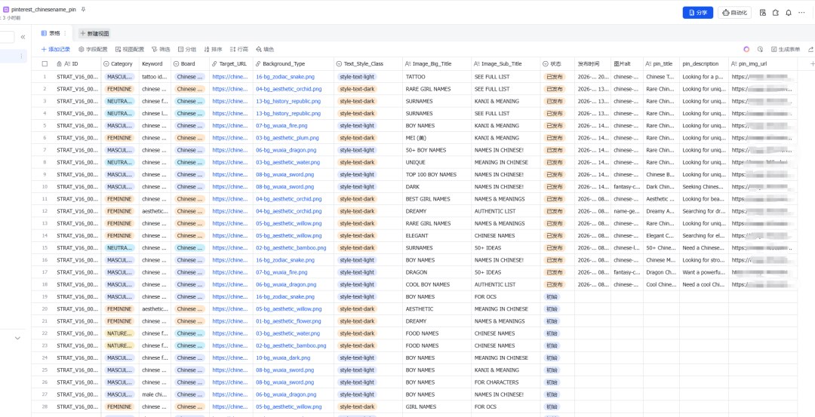Select the 表格 view tab
The height and width of the screenshot is (417, 815).
pos(54,33)
